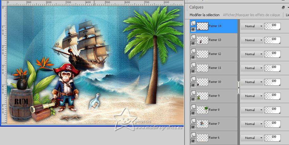This screenshot has width=289, height=145.
Task: Click the layer type icon of Raster 11
Action: point(193,65)
